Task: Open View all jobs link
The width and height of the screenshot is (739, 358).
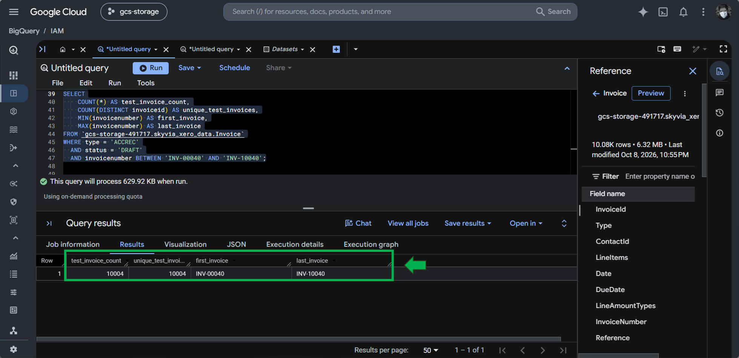Action: 408,223
